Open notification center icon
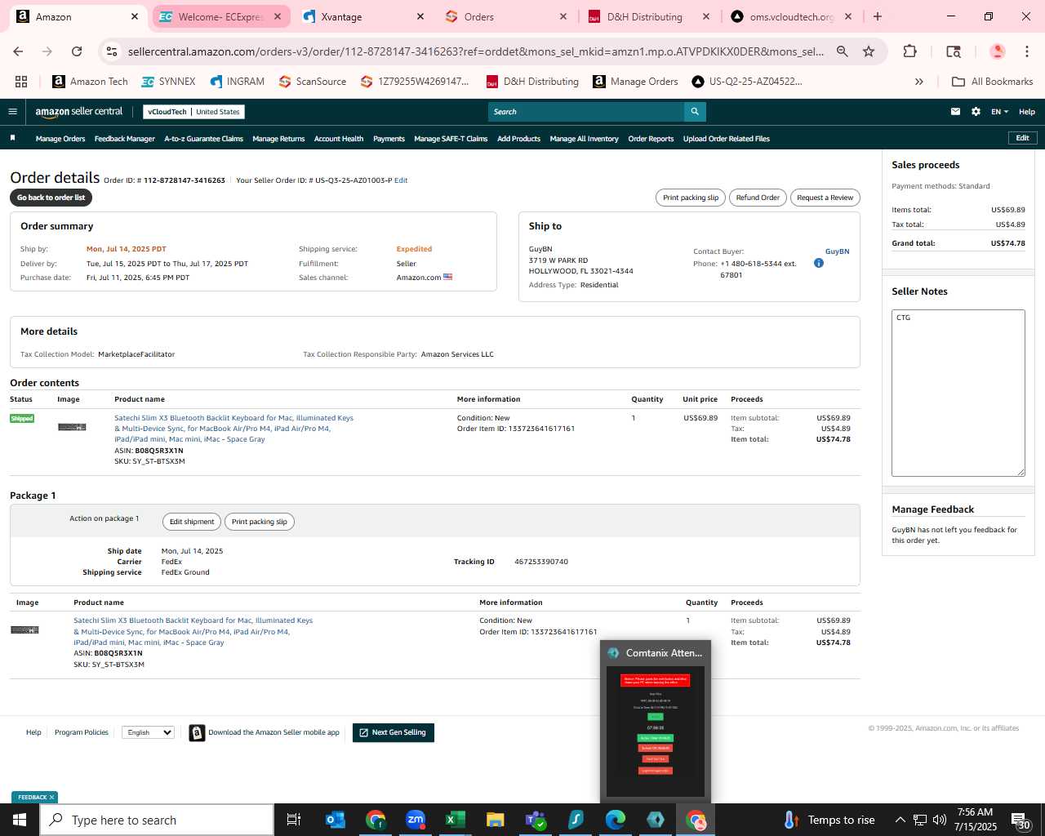Image resolution: width=1045 pixels, height=836 pixels. click(1021, 820)
